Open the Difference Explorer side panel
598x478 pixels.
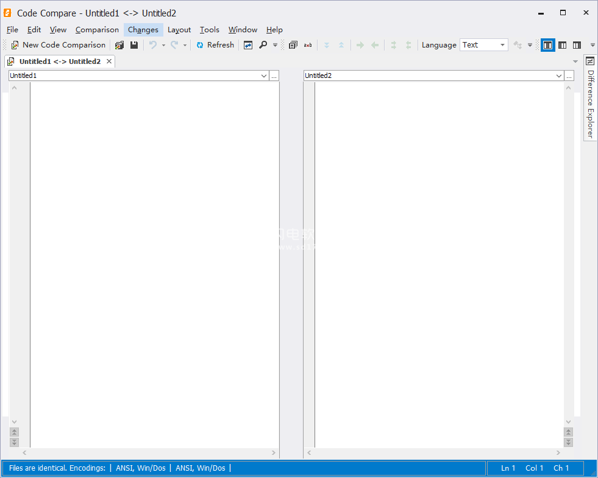tap(590, 97)
